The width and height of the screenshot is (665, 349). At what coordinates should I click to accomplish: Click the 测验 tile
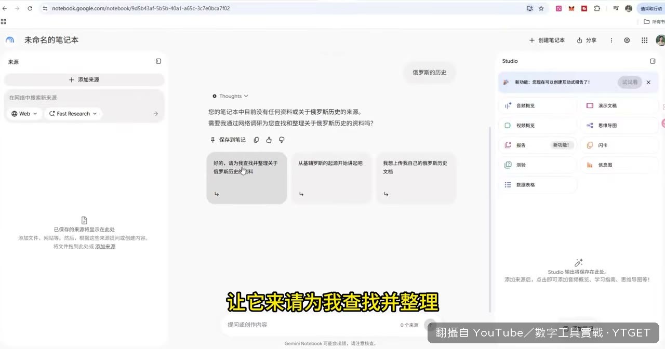click(x=538, y=165)
